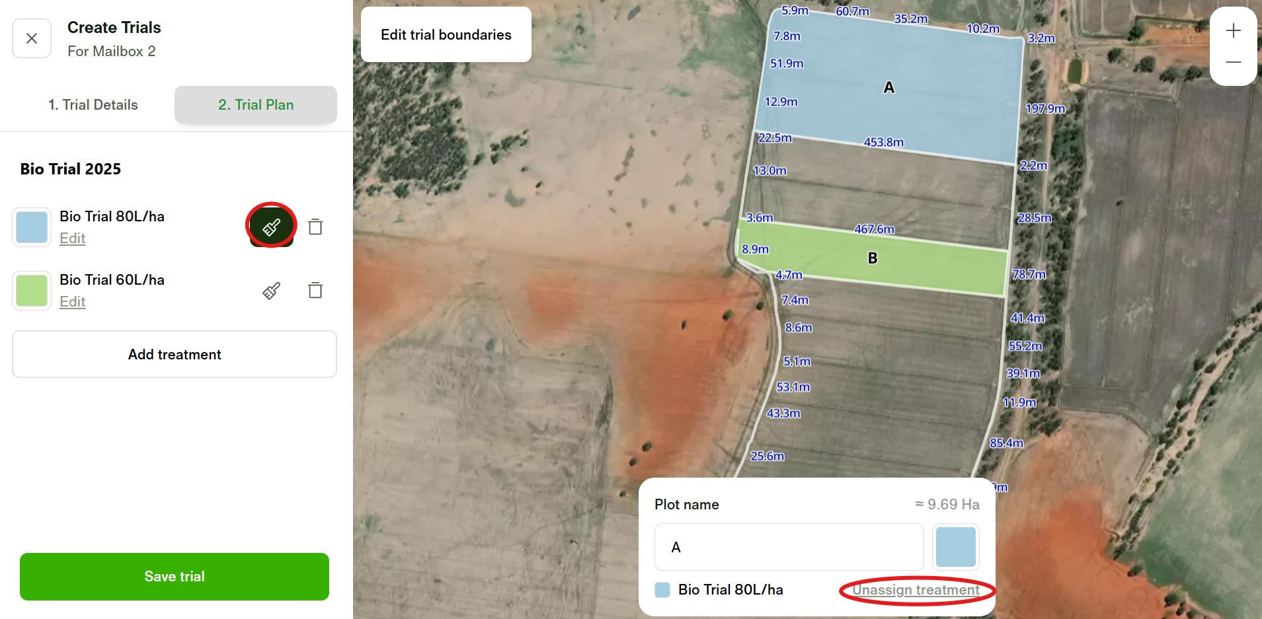The image size is (1262, 619).
Task: Open the Trial Plan tab
Action: click(256, 105)
